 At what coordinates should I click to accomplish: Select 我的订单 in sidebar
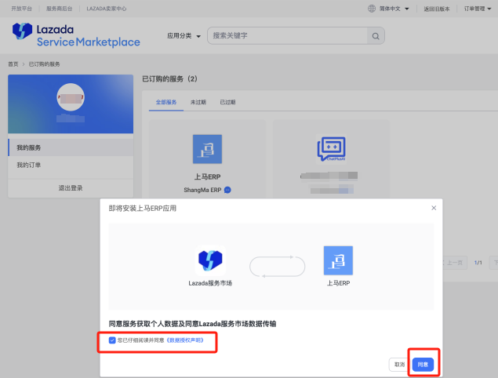click(x=71, y=165)
